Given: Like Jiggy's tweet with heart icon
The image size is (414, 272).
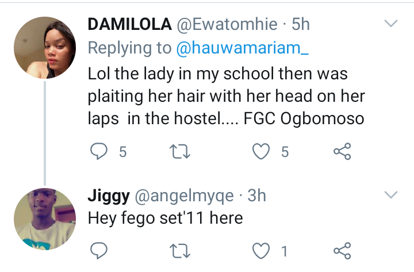Looking at the screenshot, I should [x=262, y=250].
